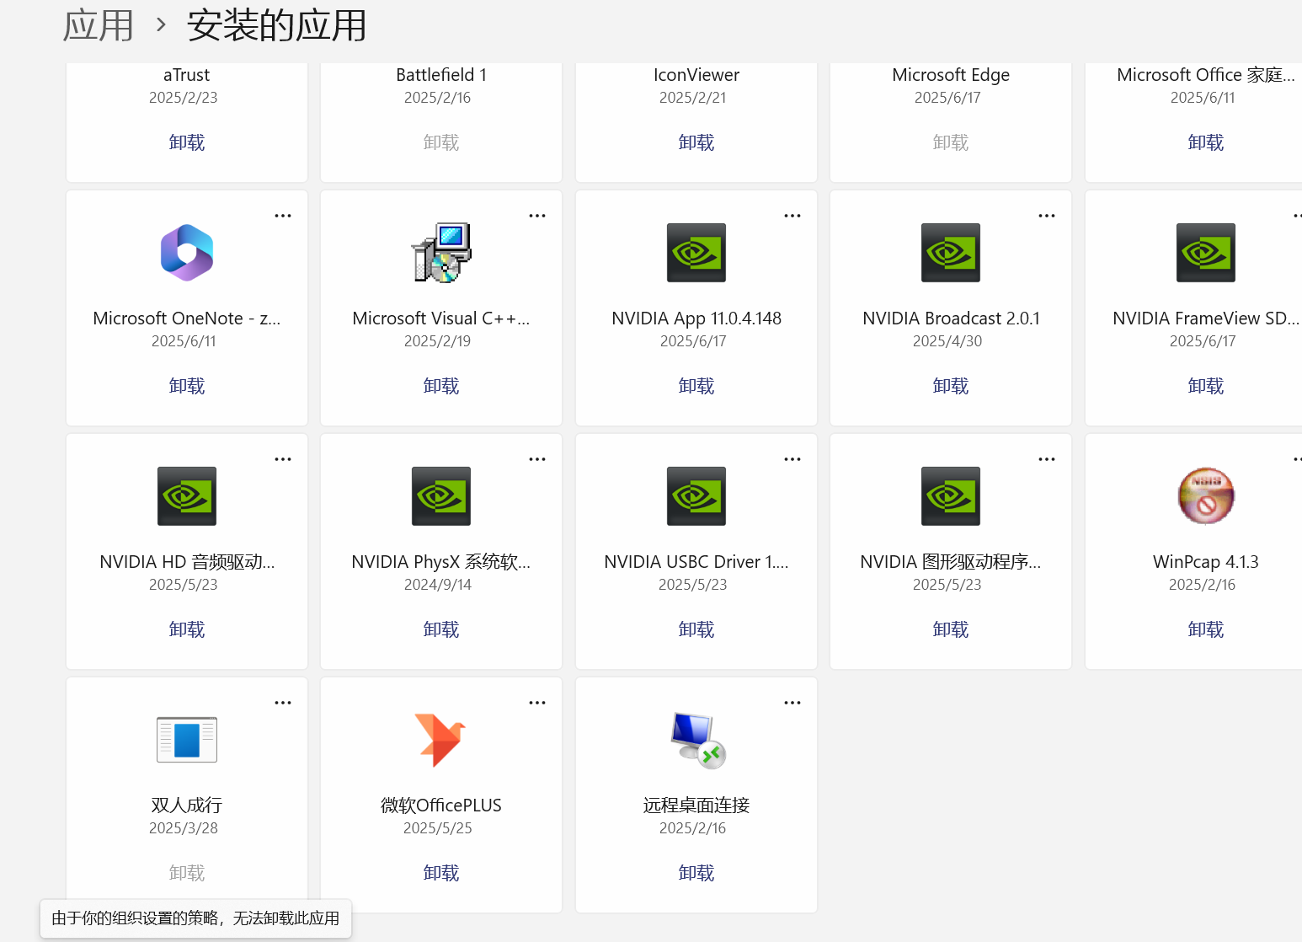Uninstall NVIDIA PhysX via 卸载

441,629
